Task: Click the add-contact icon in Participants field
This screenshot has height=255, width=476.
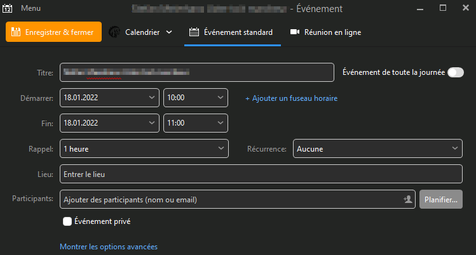Action: [x=407, y=199]
